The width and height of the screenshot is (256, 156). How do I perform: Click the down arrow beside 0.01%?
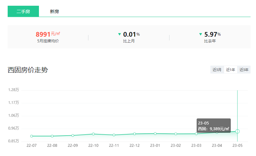pyautogui.click(x=120, y=34)
